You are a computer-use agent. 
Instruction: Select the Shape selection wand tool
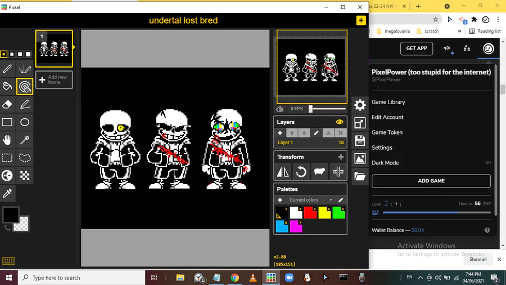(25, 140)
